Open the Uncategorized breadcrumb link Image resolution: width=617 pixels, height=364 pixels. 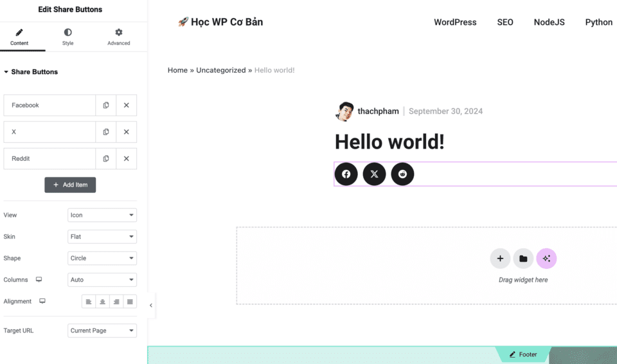220,70
